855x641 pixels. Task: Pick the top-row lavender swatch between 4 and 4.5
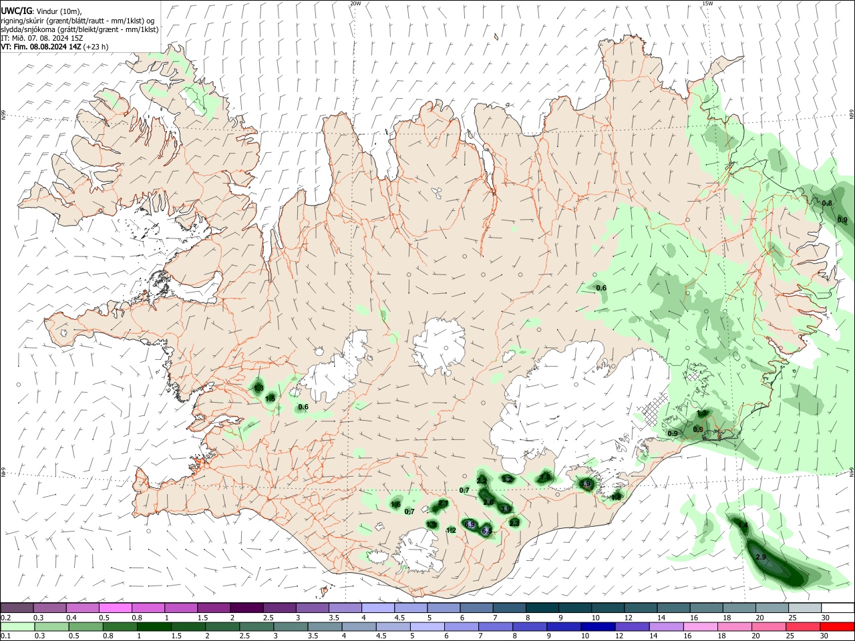[377, 608]
